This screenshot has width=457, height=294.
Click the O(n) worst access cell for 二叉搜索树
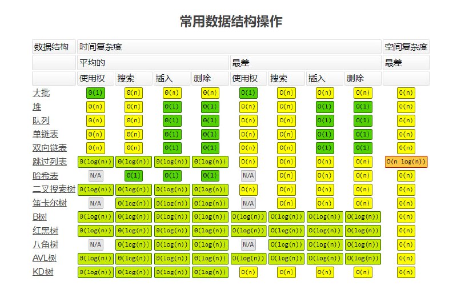pos(248,190)
